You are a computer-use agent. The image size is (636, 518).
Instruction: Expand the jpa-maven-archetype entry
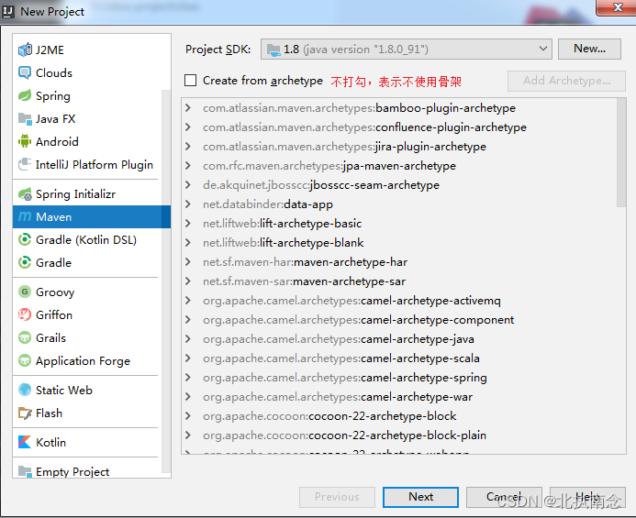[188, 166]
